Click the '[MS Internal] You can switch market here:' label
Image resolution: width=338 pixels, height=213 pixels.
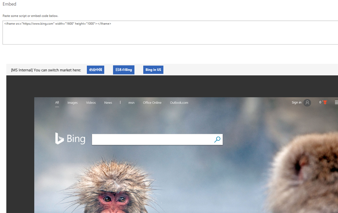[x=46, y=70]
